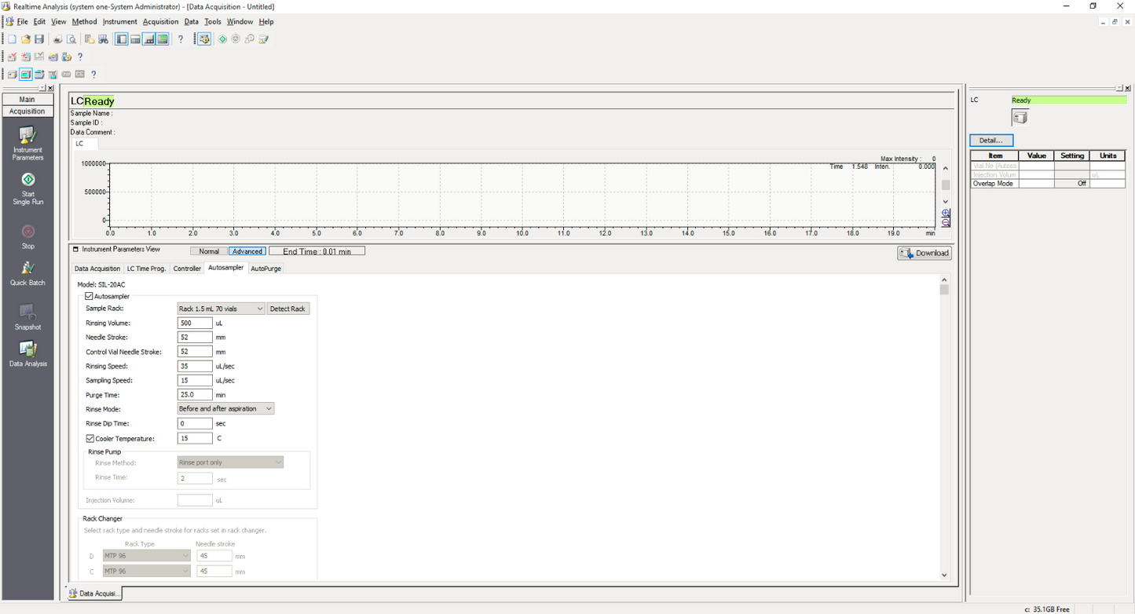1135x614 pixels.
Task: Click the hourglass icon in the top toolbar
Action: coord(263,39)
